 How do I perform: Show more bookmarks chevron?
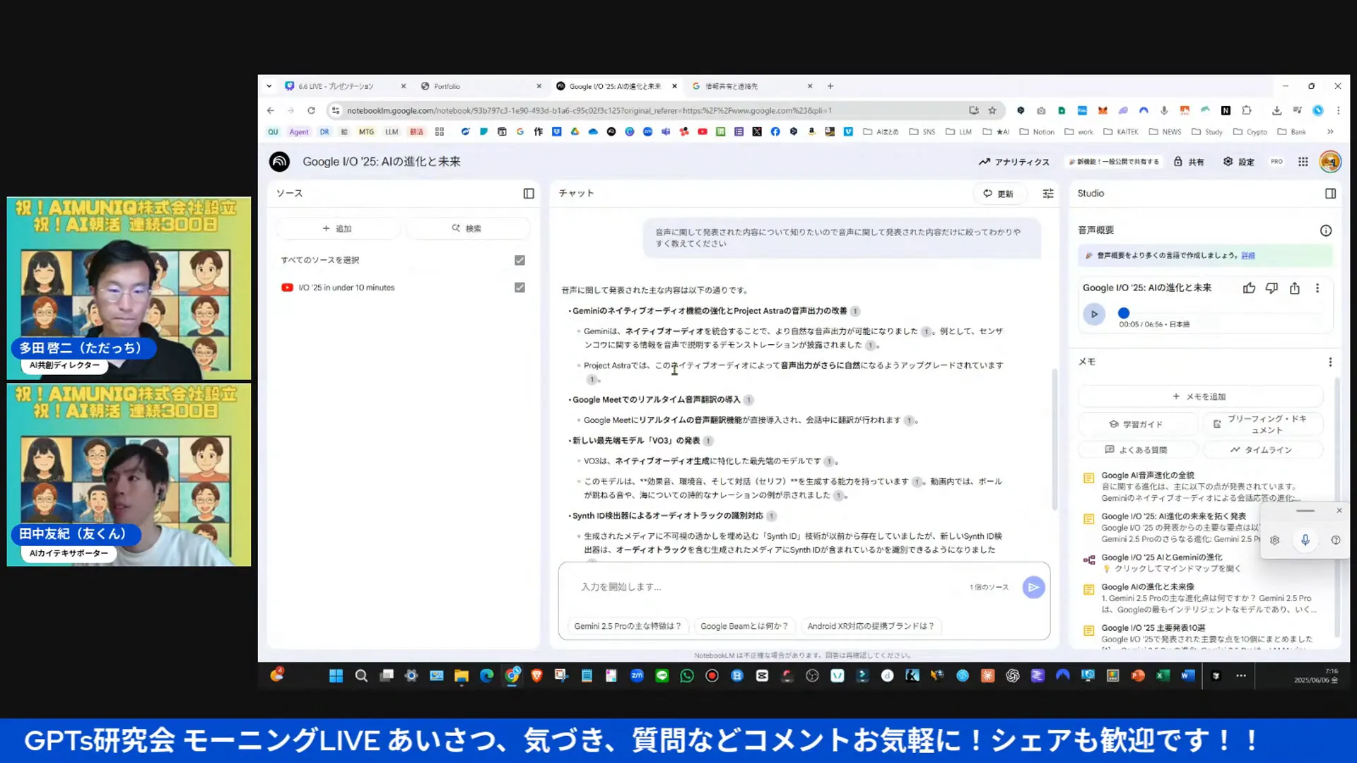point(1330,132)
